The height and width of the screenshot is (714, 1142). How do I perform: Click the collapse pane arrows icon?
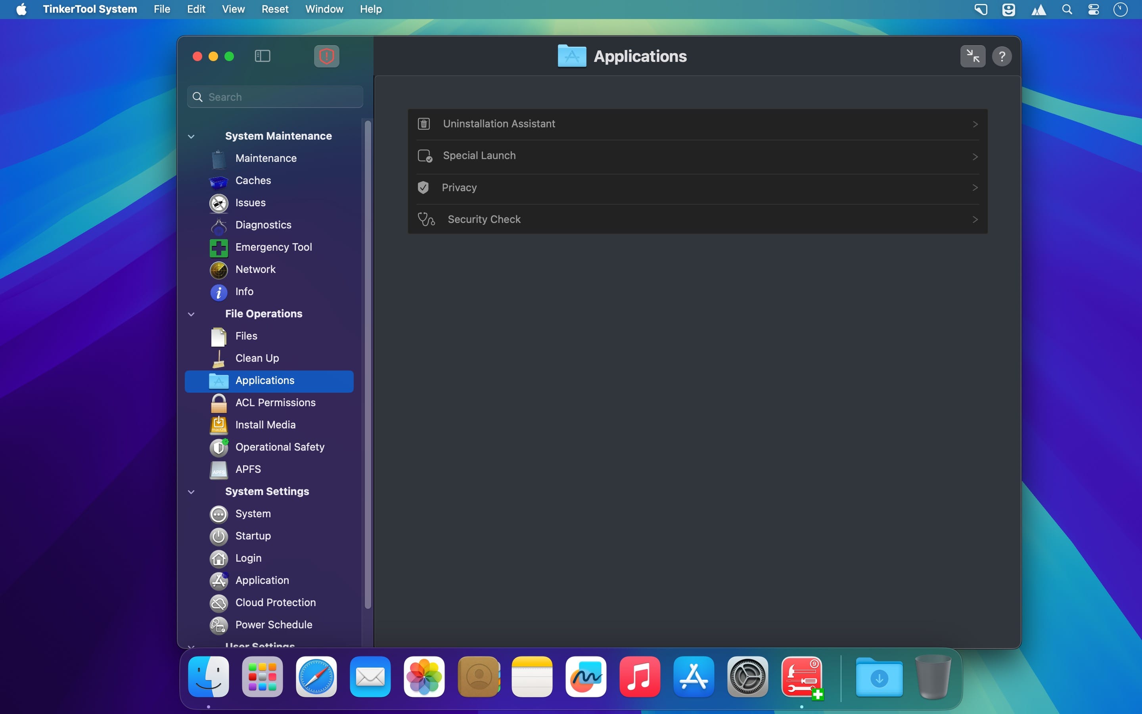(972, 56)
